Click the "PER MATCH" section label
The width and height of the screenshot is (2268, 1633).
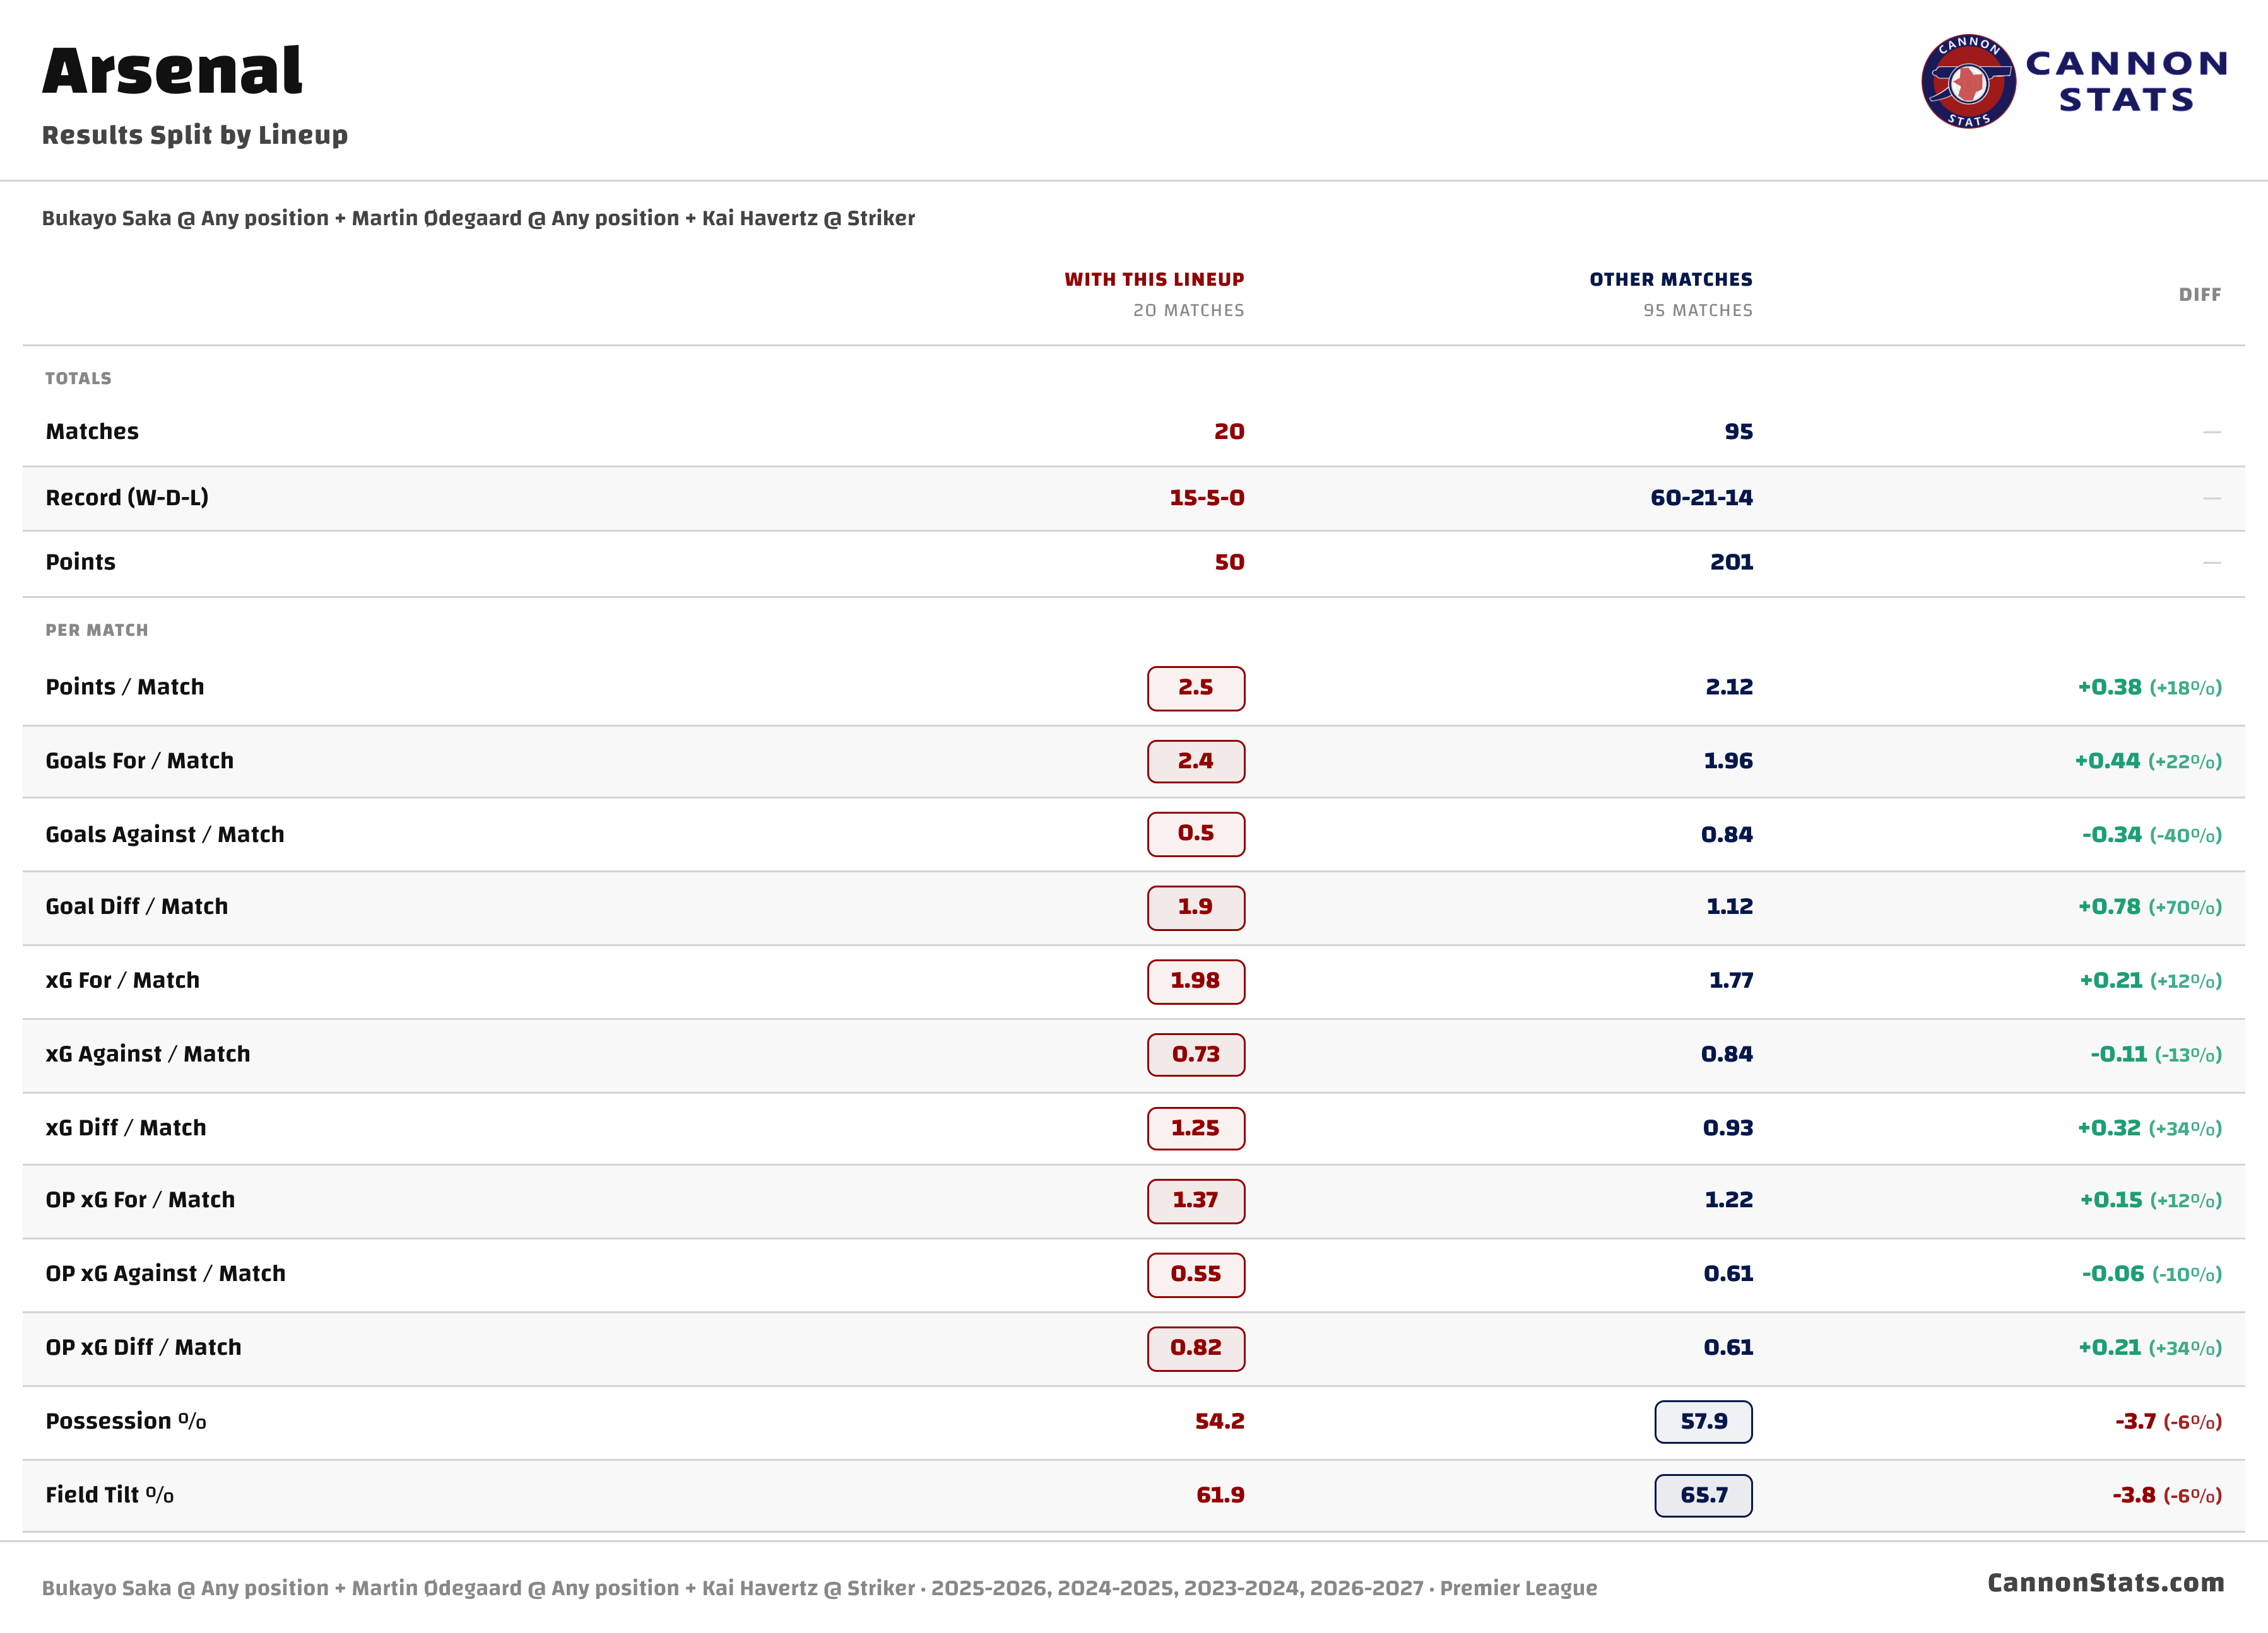pos(96,631)
